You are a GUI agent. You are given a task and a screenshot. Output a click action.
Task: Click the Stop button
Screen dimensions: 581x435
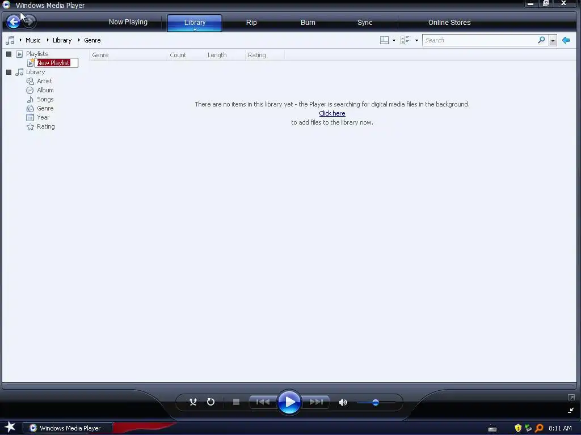[x=236, y=402]
